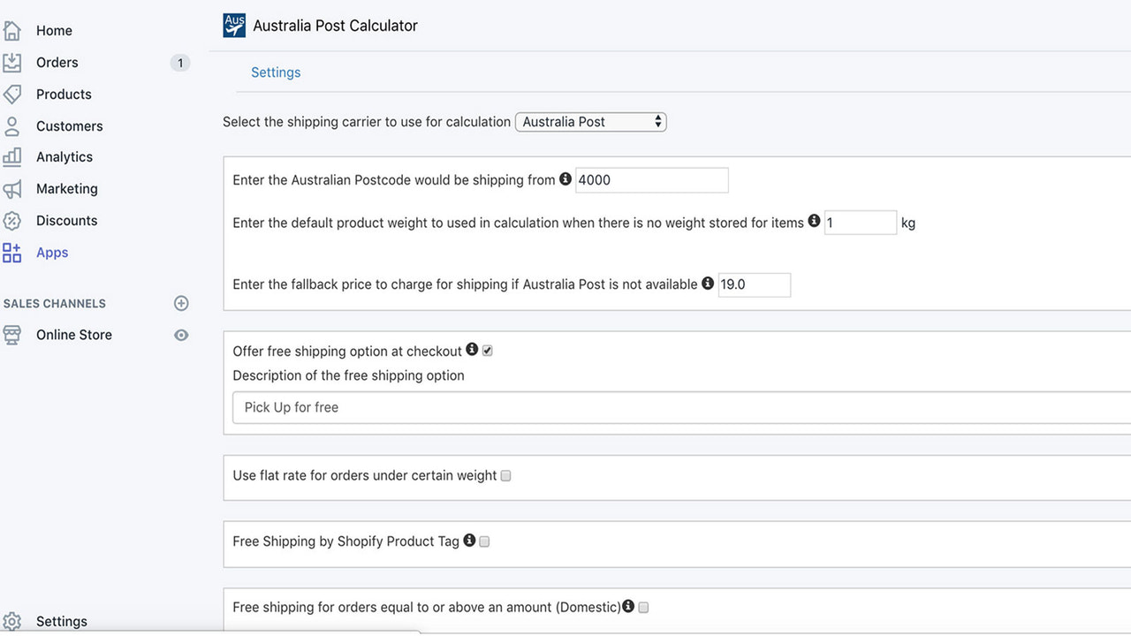The image size is (1131, 636).
Task: Open the Marketing megaphone icon
Action: tap(12, 188)
